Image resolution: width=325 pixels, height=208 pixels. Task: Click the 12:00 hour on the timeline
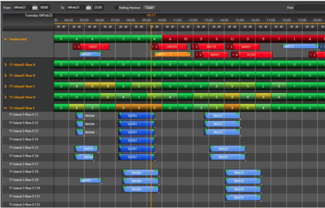click(193, 20)
